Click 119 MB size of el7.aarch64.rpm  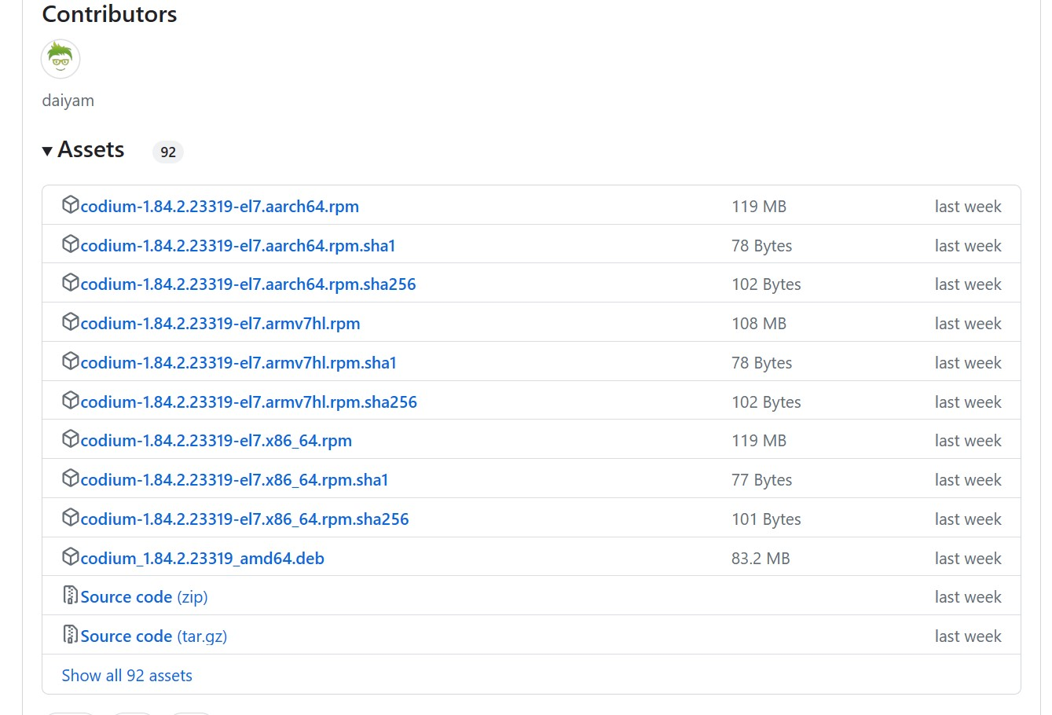759,207
